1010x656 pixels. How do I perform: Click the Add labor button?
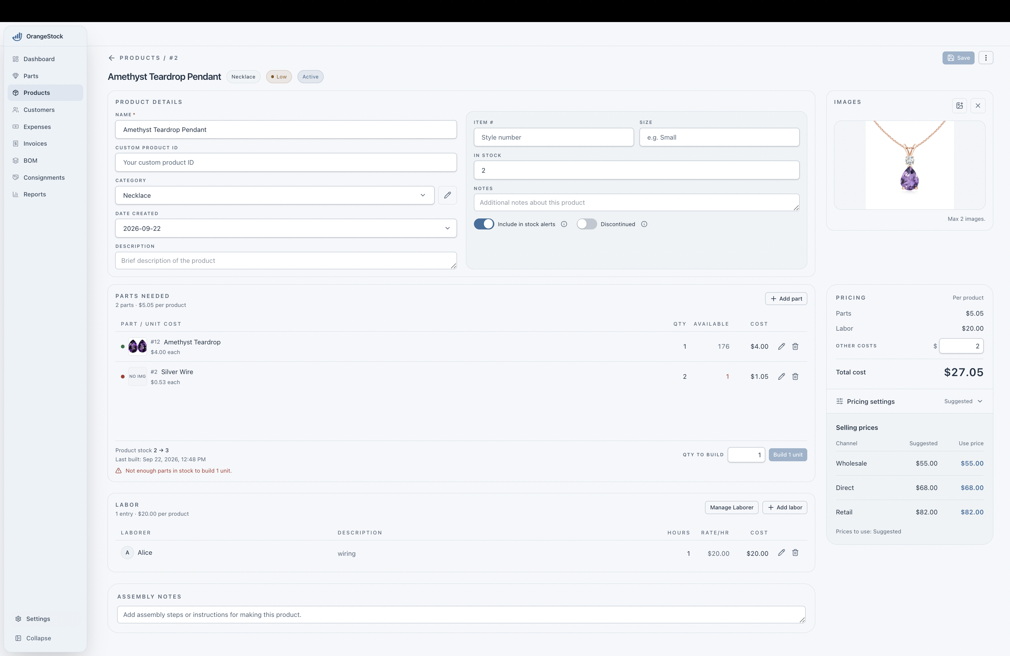785,507
